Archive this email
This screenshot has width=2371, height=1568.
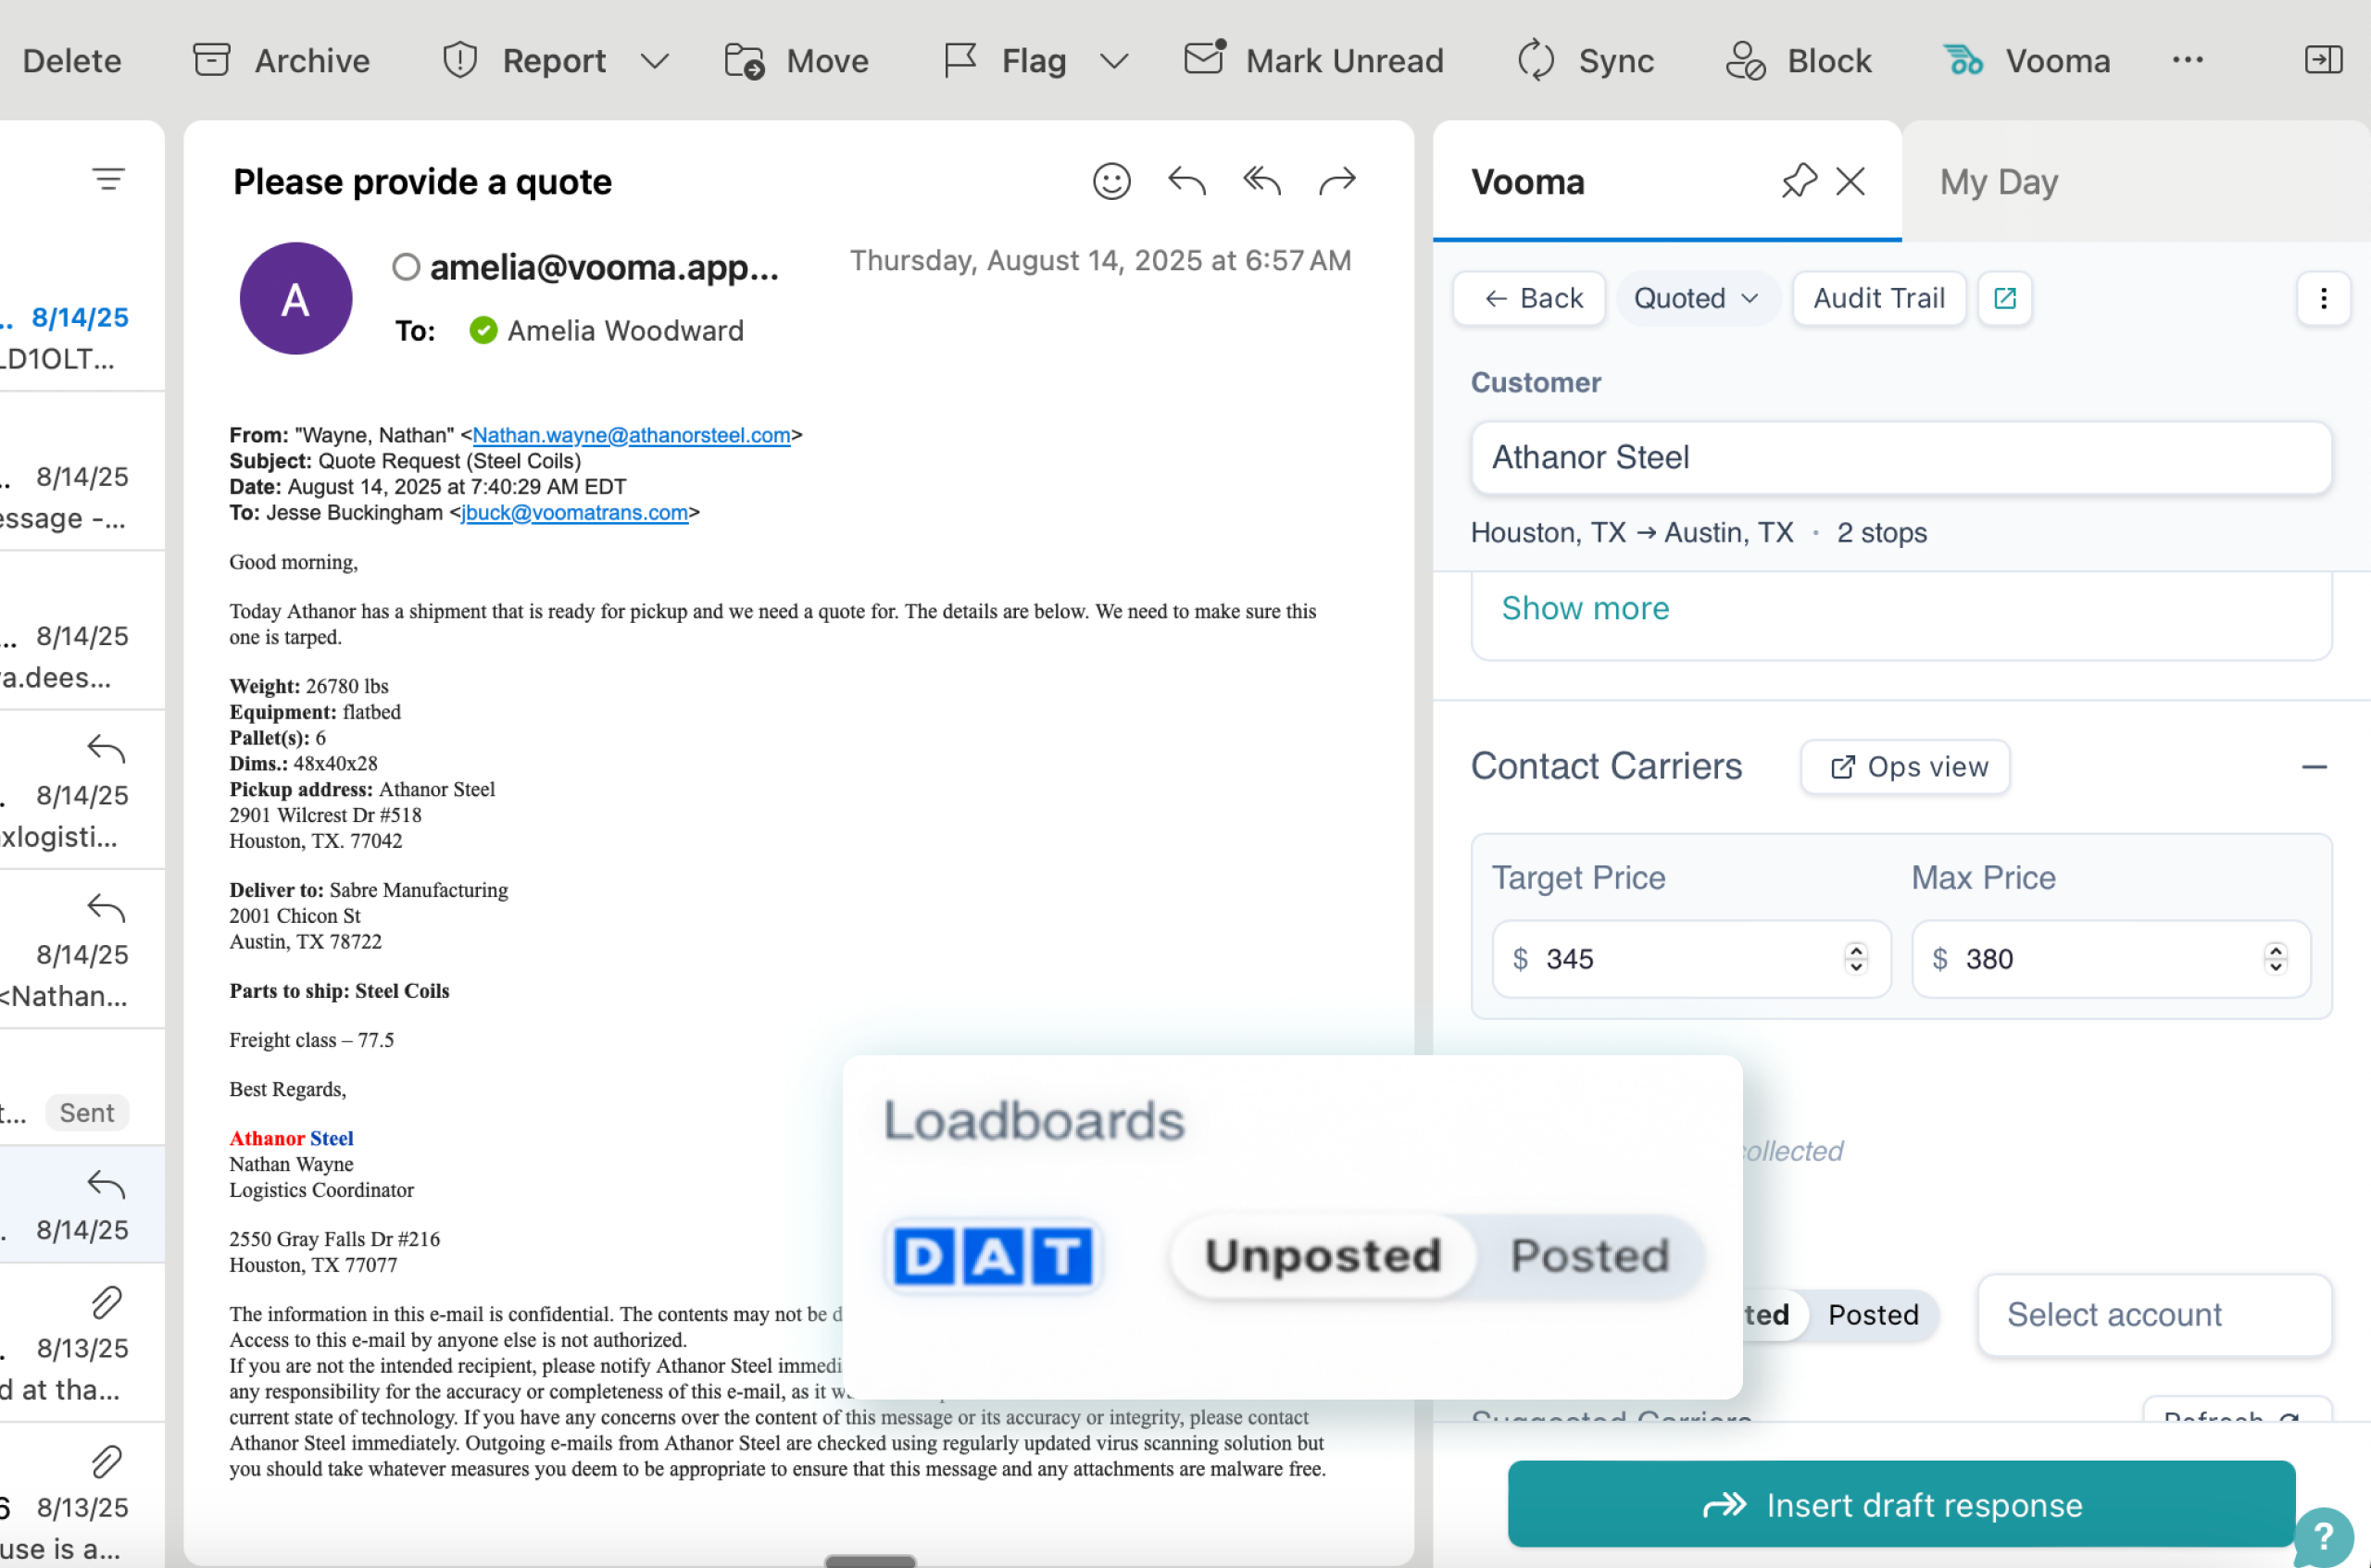pyautogui.click(x=282, y=61)
